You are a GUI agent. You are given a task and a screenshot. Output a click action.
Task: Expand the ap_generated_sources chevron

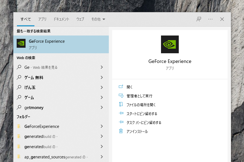pos(102,157)
